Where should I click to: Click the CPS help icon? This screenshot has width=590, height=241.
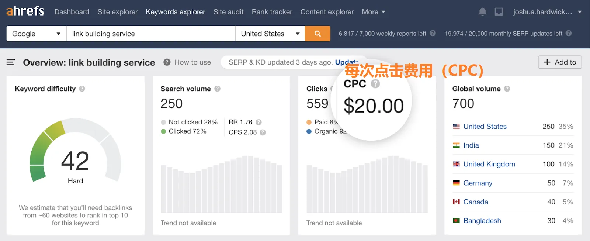[x=263, y=132]
